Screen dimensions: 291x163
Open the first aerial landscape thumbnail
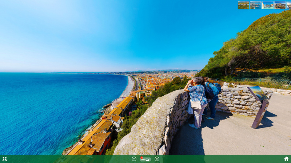click(x=243, y=5)
